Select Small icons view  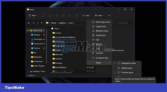(x=99, y=35)
